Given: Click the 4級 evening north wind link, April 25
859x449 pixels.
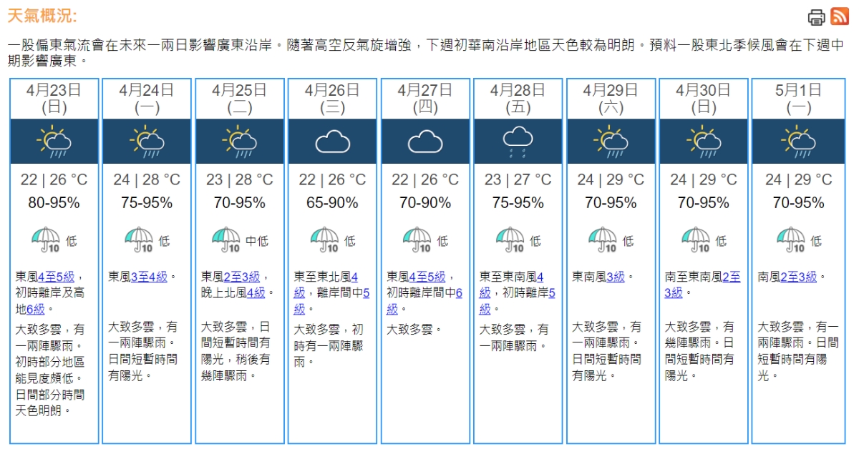Looking at the screenshot, I should point(256,292).
